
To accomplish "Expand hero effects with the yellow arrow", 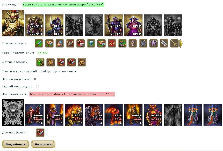I will pyautogui.click(x=181, y=43).
